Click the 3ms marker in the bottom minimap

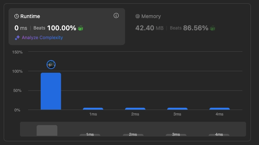[176, 134]
